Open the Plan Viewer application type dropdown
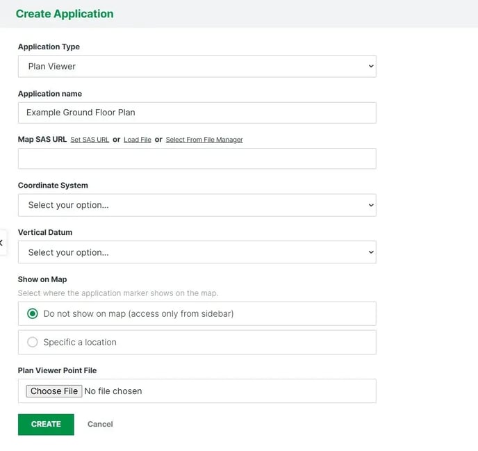478x451 pixels. pyautogui.click(x=197, y=67)
